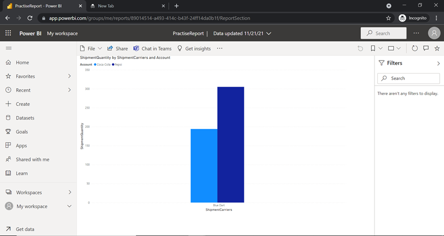
Task: Select the Pepsi legend item
Action: [x=117, y=65]
